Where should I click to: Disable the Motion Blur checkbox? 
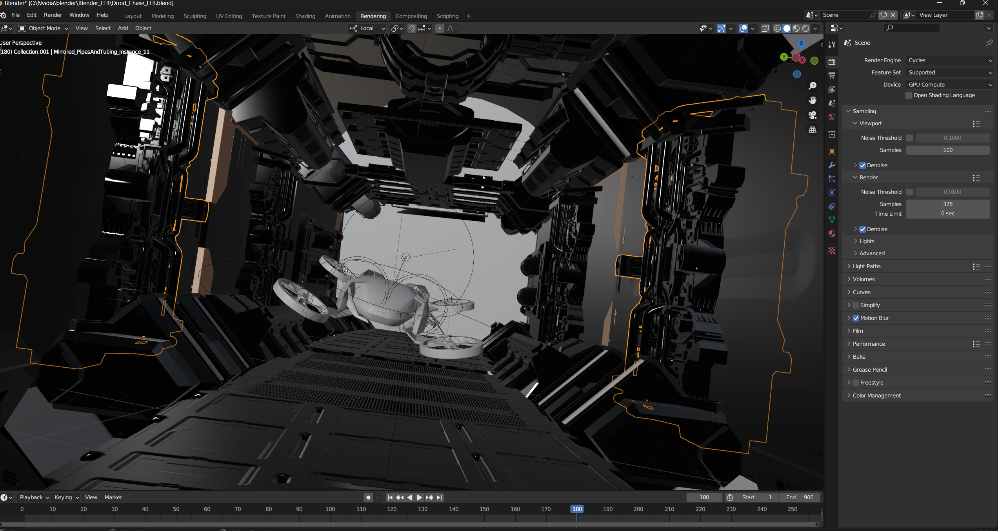856,318
